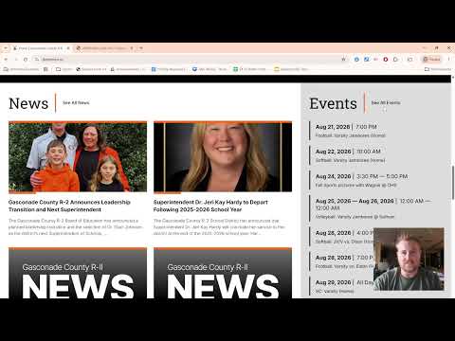Expand the All Bookmarks folder

tap(438, 69)
